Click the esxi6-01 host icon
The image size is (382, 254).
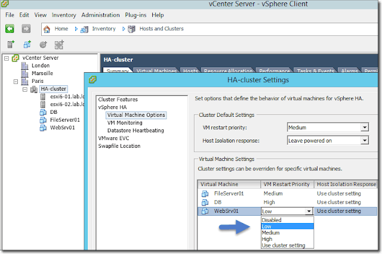coord(43,97)
